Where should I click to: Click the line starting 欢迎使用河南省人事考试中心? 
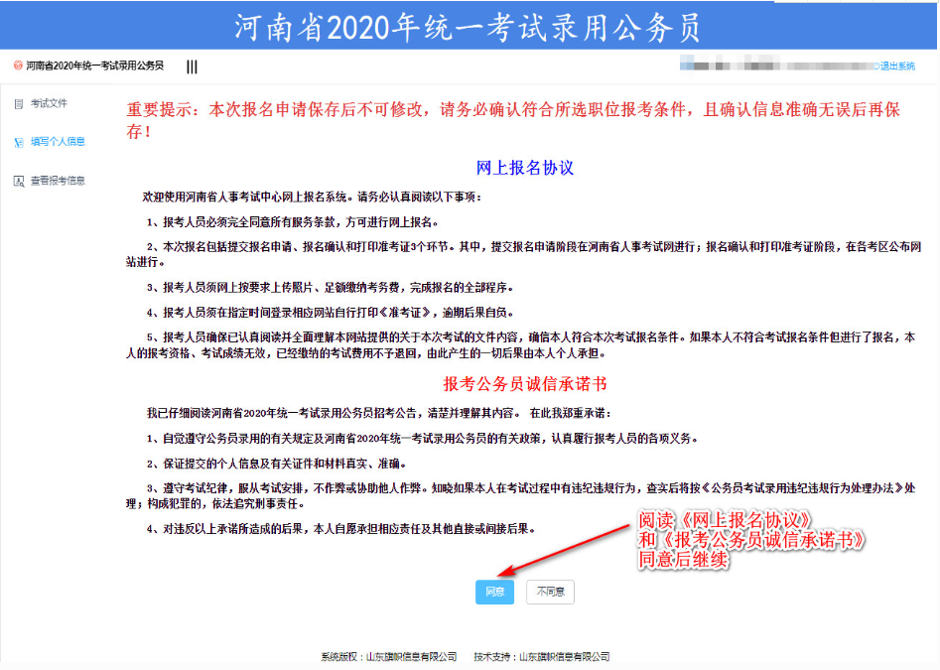point(313,198)
